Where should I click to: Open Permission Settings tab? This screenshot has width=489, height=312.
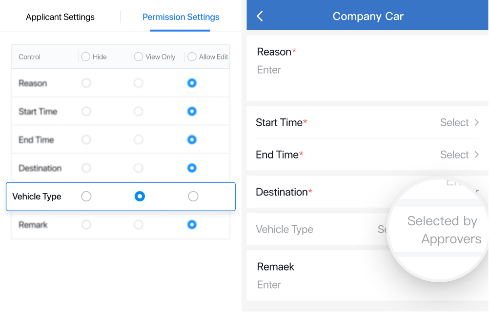181,17
